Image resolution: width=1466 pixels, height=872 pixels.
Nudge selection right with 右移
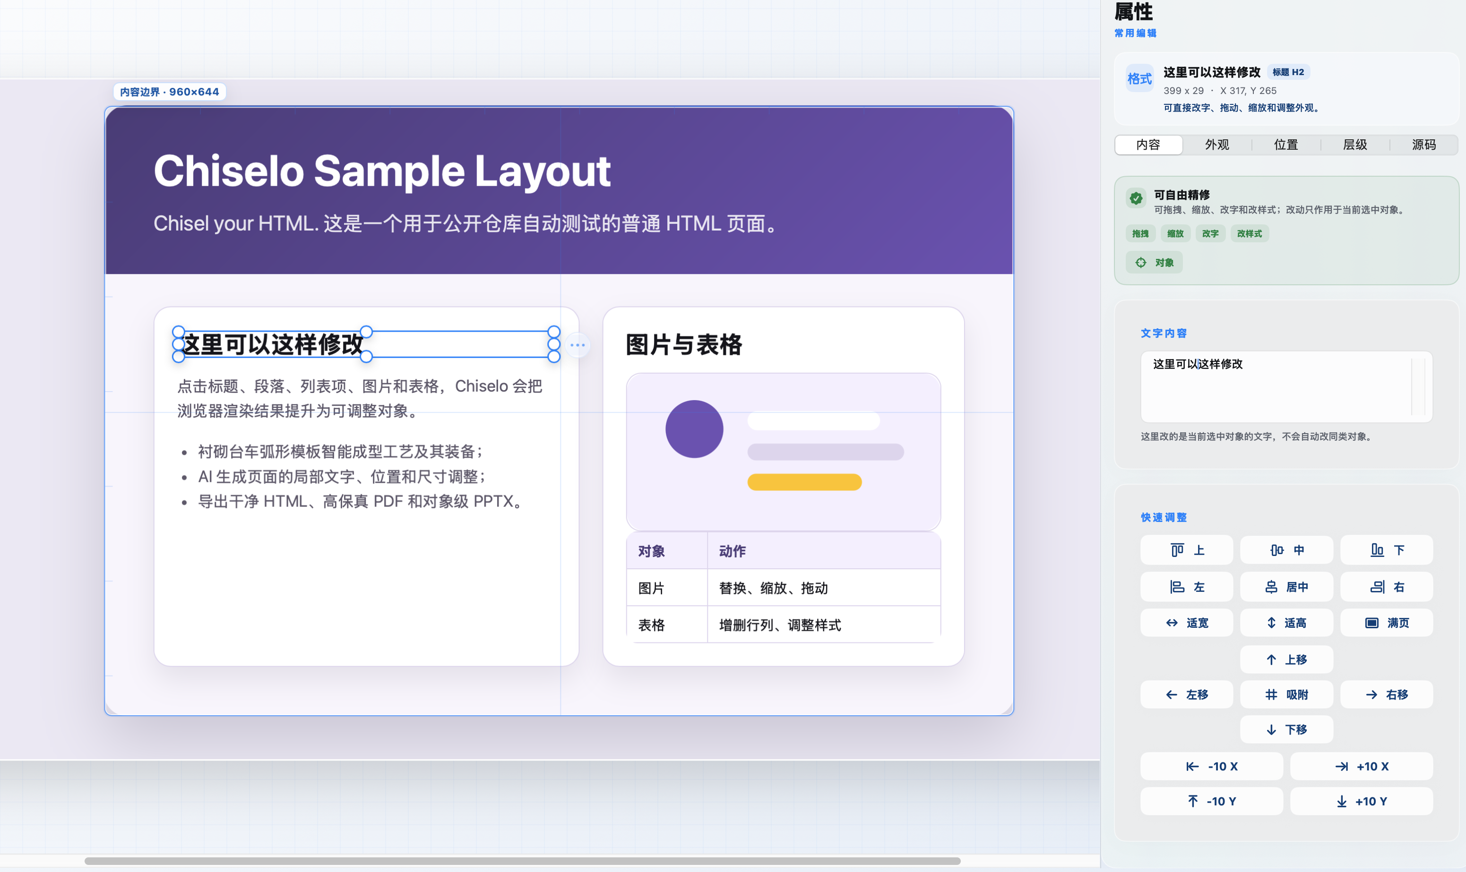(1386, 694)
